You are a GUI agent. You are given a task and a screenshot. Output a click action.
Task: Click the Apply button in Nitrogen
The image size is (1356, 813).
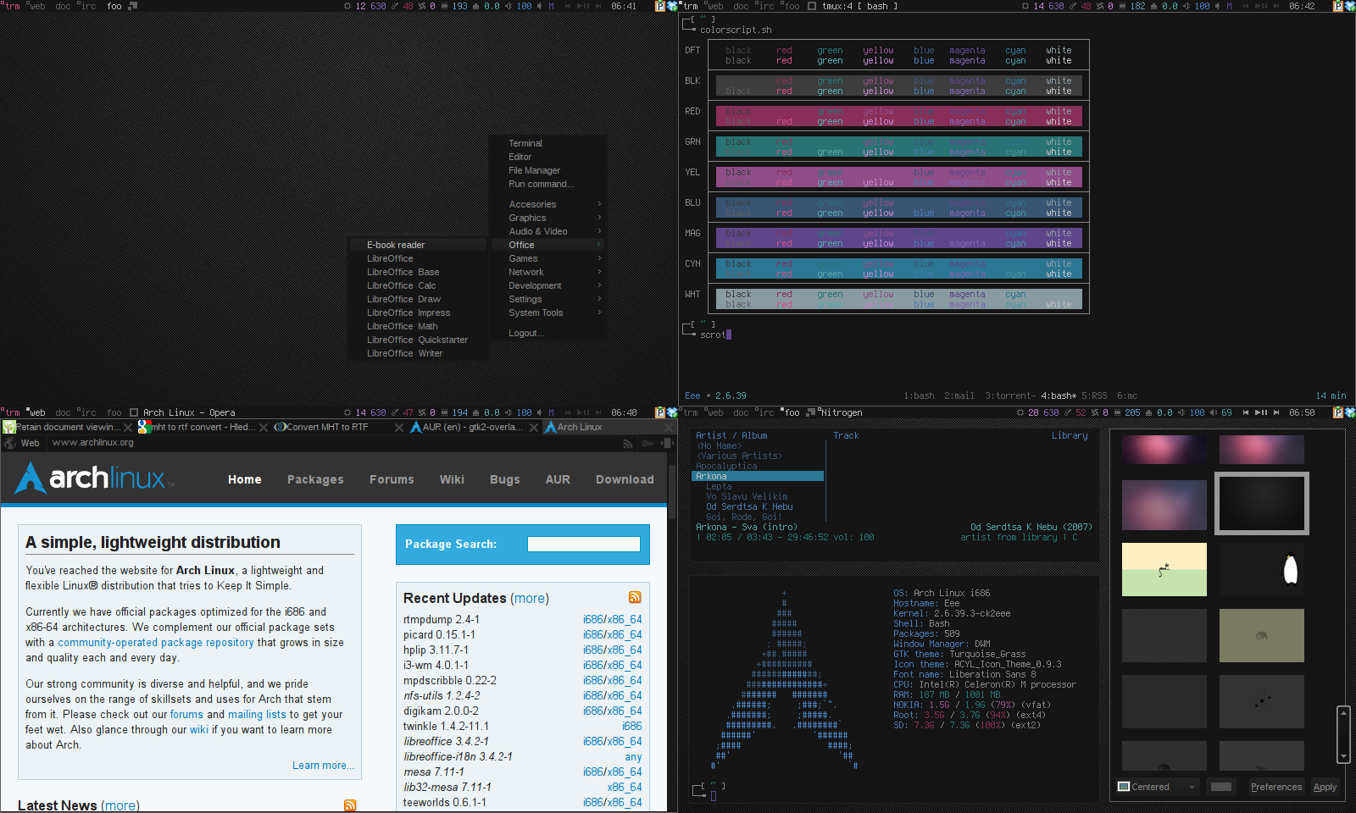coord(1325,787)
